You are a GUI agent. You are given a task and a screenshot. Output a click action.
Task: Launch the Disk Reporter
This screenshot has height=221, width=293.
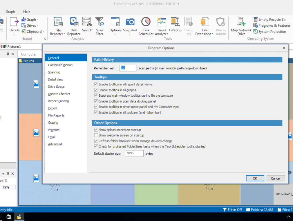[74, 26]
